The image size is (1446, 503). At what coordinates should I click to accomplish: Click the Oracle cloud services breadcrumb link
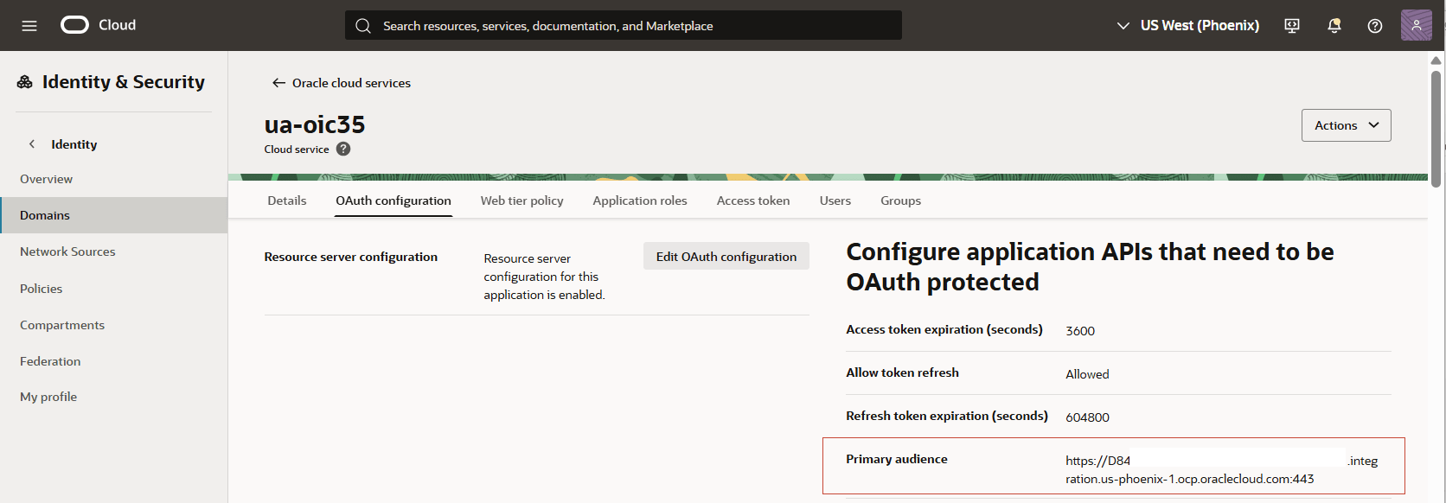tap(351, 83)
